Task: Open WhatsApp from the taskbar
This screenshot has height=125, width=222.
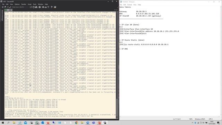Action: (x=37, y=123)
